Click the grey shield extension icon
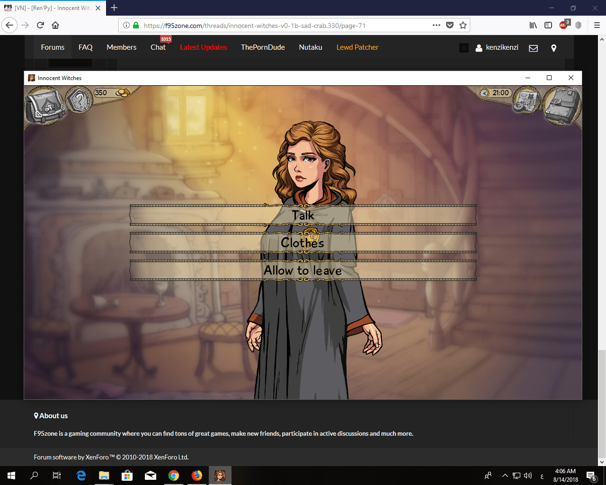Image resolution: width=606 pixels, height=485 pixels. click(x=578, y=25)
